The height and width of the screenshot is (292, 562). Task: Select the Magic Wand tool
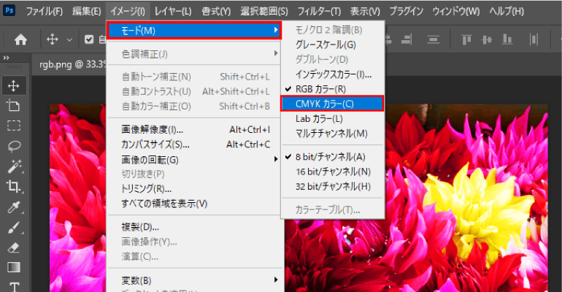click(x=14, y=166)
